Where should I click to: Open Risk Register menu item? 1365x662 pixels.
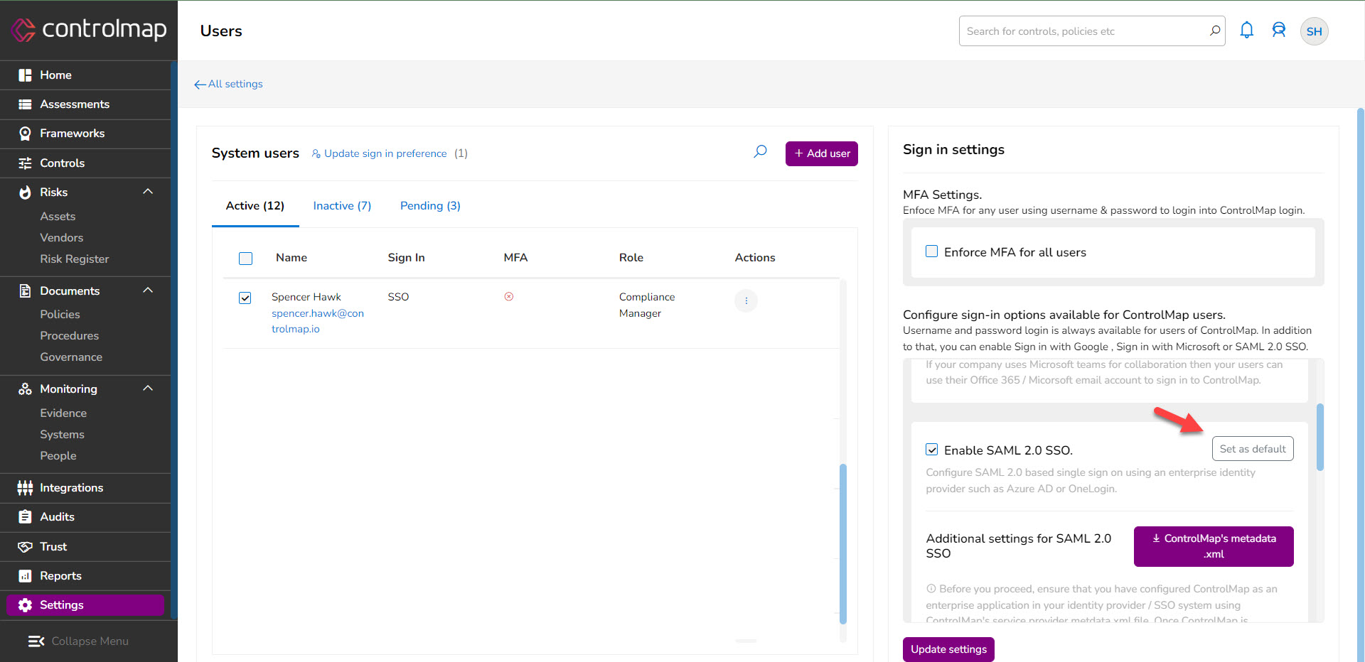point(75,259)
